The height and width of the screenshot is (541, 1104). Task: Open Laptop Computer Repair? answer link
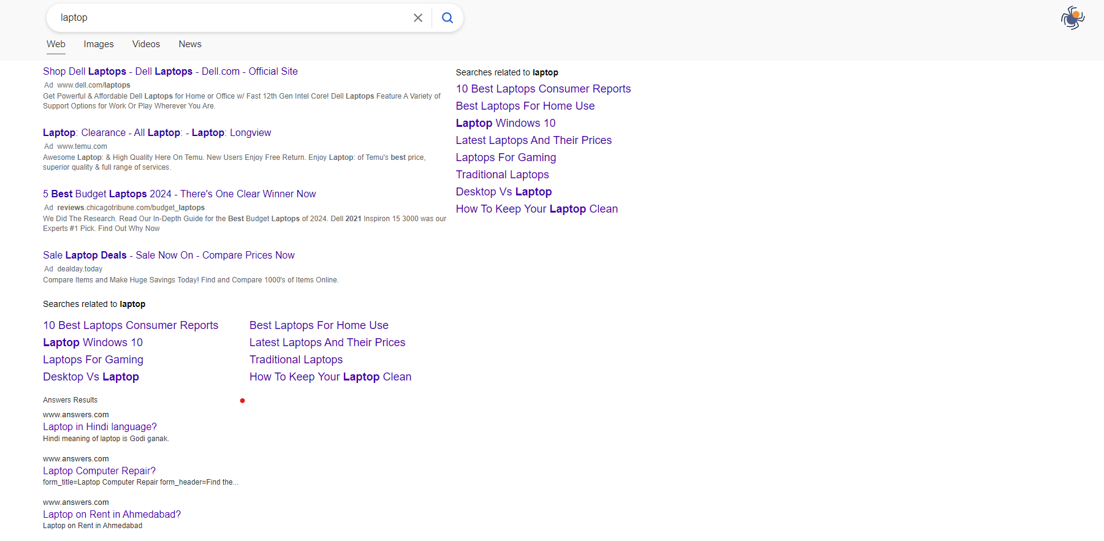pos(99,471)
